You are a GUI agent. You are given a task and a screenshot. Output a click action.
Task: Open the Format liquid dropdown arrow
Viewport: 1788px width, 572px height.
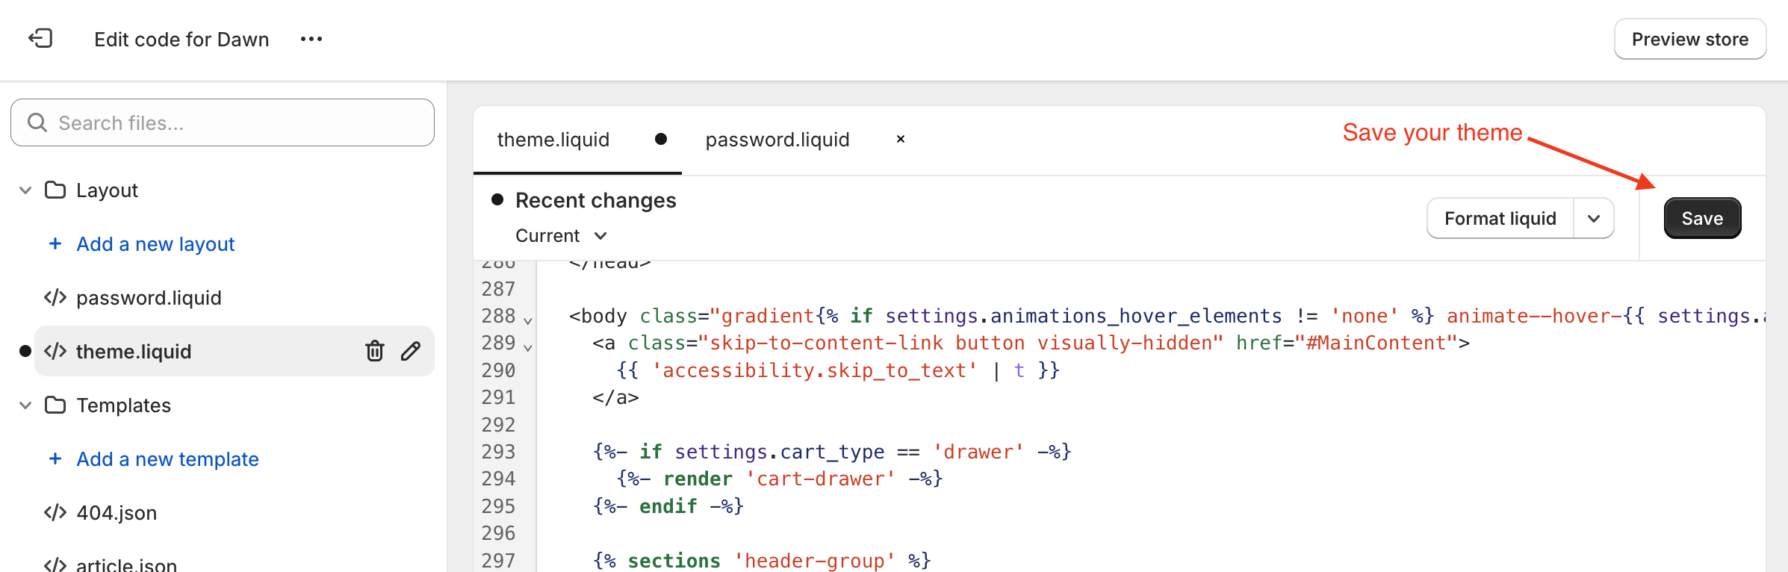tap(1594, 219)
